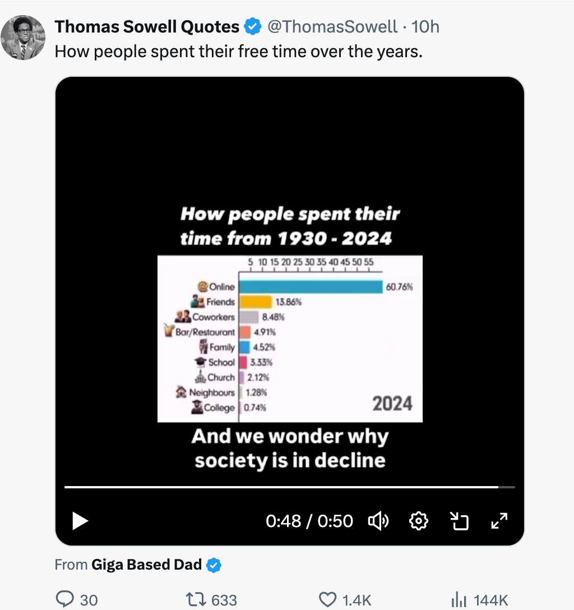Play the video
Image resolution: width=574 pixels, height=610 pixels.
[80, 521]
